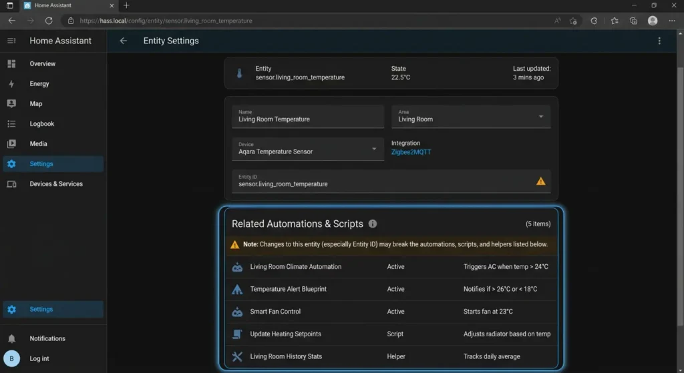Open the Zigbee2MQTT integration link
684x373 pixels.
(411, 152)
